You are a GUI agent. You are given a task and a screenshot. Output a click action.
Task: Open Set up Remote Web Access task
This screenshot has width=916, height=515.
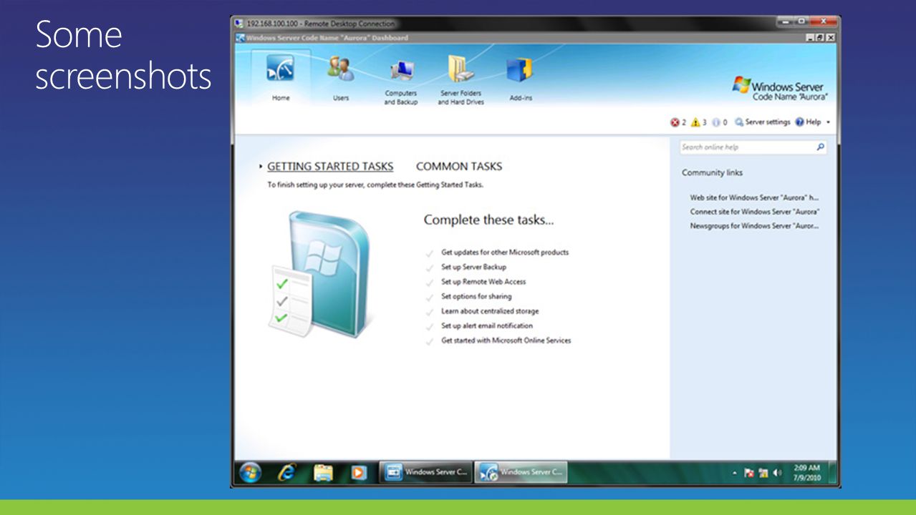click(x=483, y=282)
